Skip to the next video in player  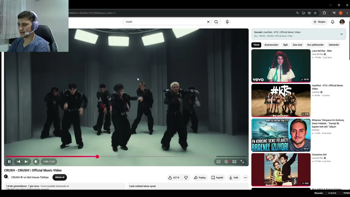26,161
